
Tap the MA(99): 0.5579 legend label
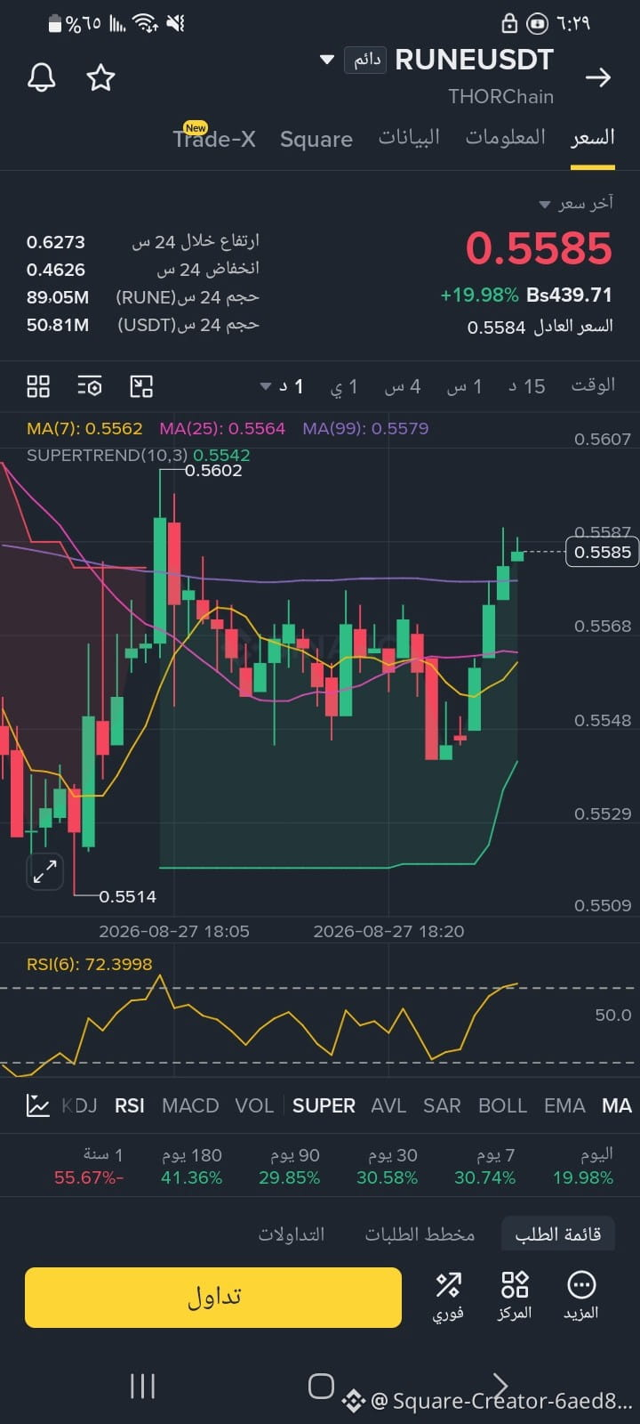click(365, 428)
